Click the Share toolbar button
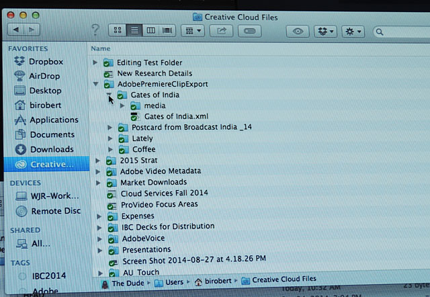The image size is (430, 297). point(221,31)
